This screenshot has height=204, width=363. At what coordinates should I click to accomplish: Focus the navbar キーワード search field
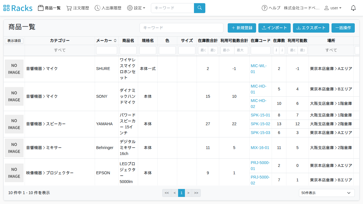(x=172, y=8)
